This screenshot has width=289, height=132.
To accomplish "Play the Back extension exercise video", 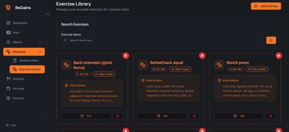I will (x=126, y=56).
